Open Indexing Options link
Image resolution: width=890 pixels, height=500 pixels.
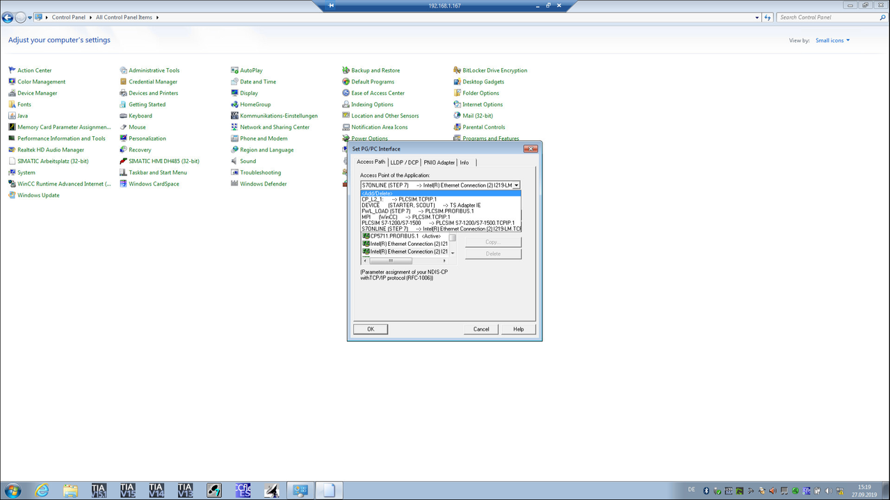click(x=368, y=105)
